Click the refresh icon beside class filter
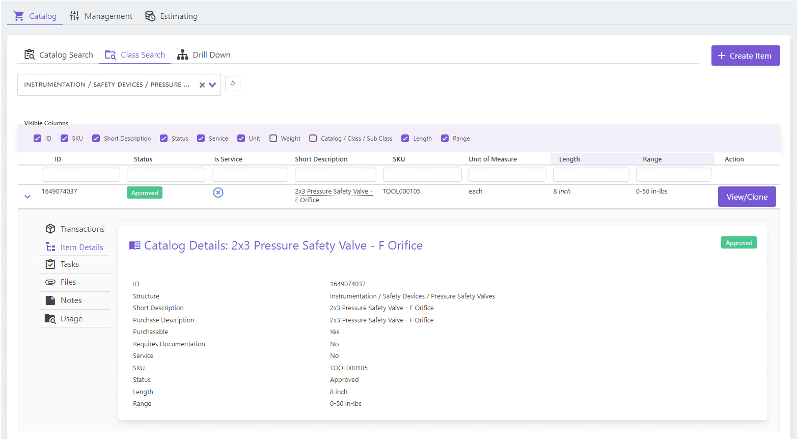 coord(233,84)
